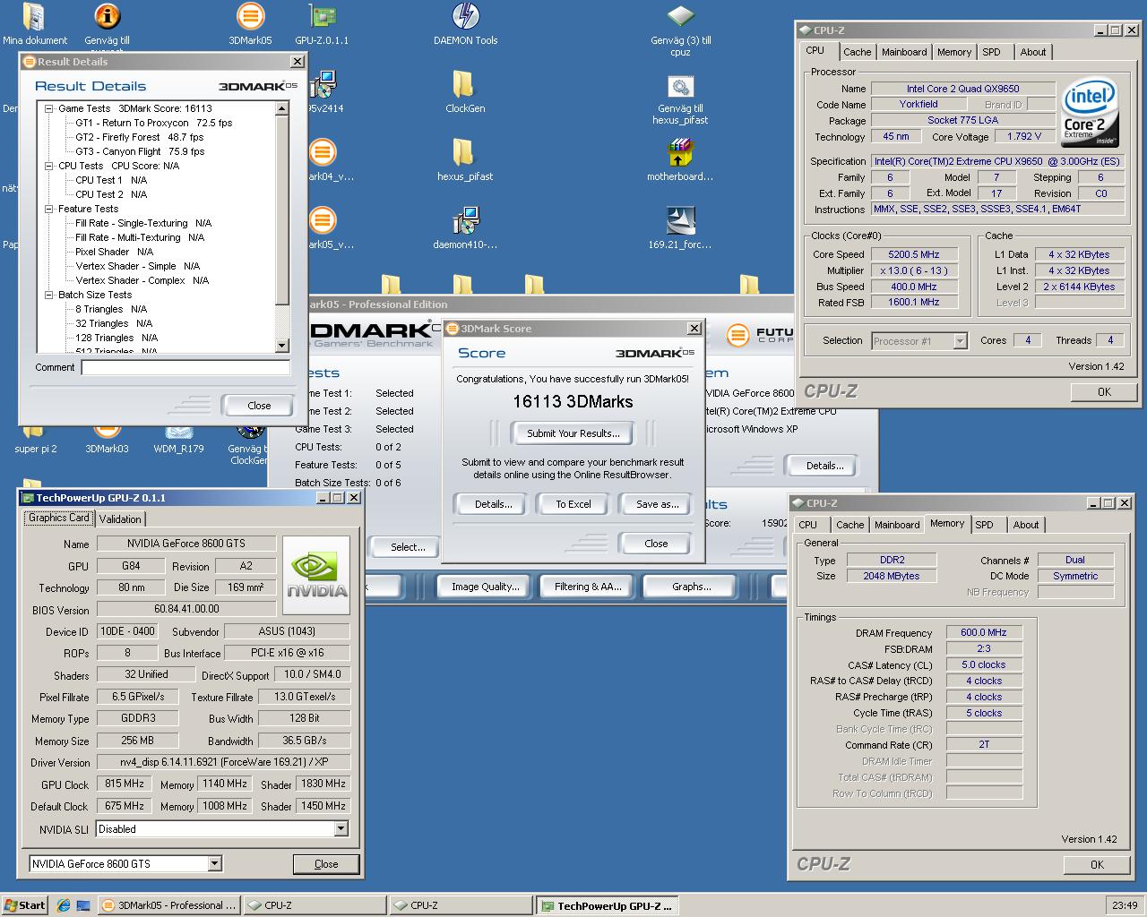
Task: Click the Image Quality button in 3DMark05
Action: 485,587
